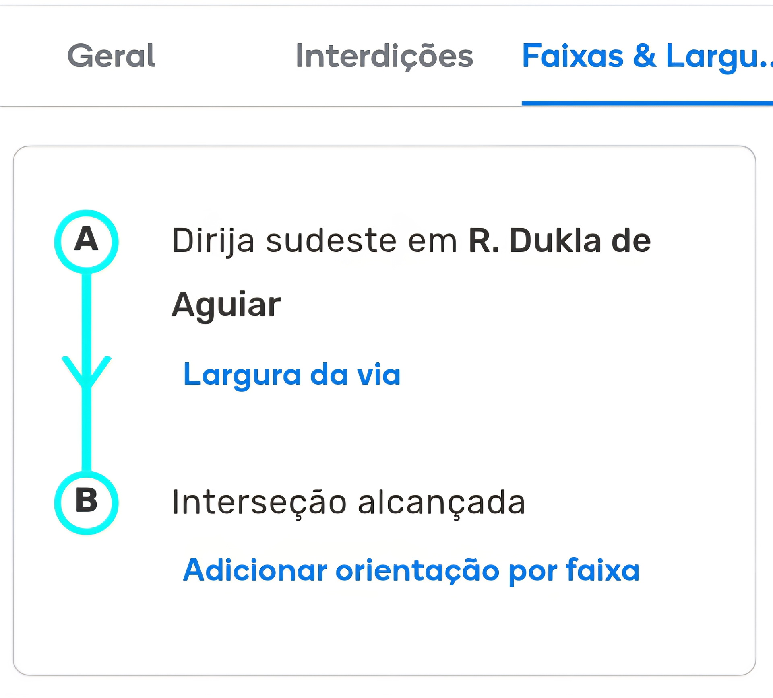Click the bold word 'Aguiar'

click(x=226, y=305)
